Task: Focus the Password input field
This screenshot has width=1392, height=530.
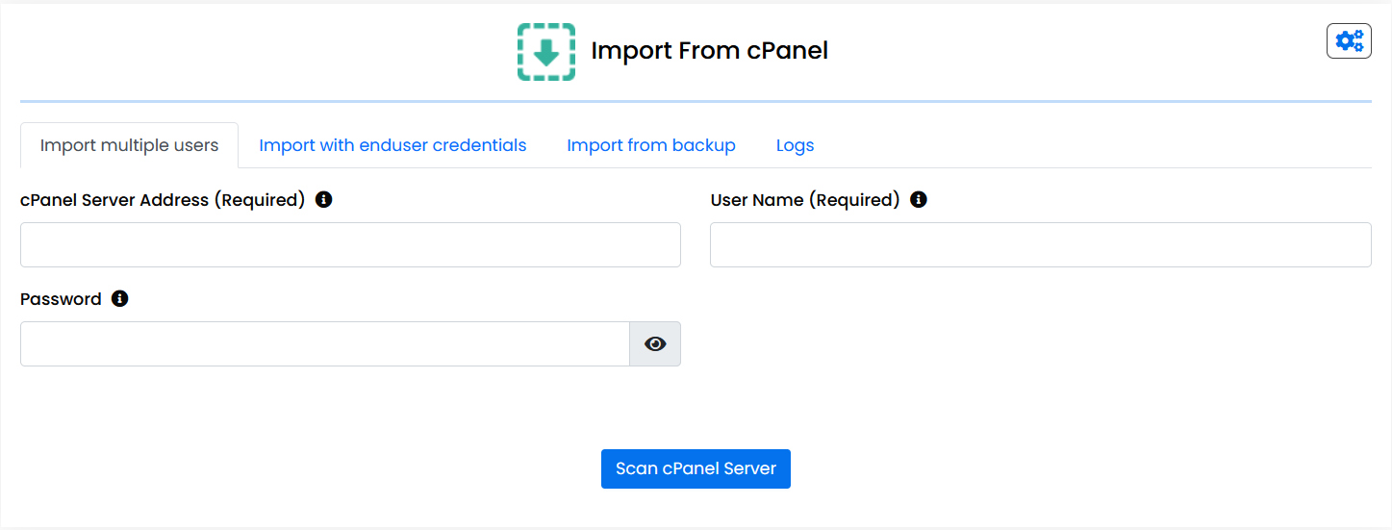Action: coord(324,344)
